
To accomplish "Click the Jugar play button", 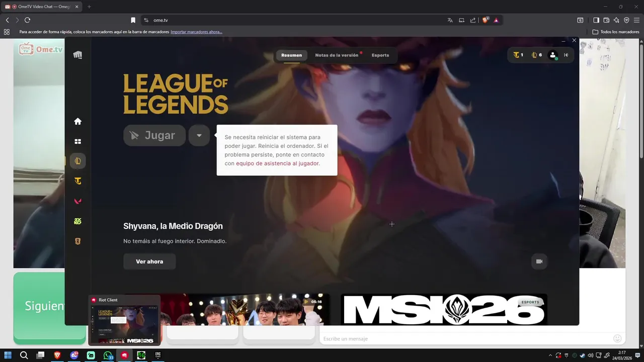I will pyautogui.click(x=154, y=135).
